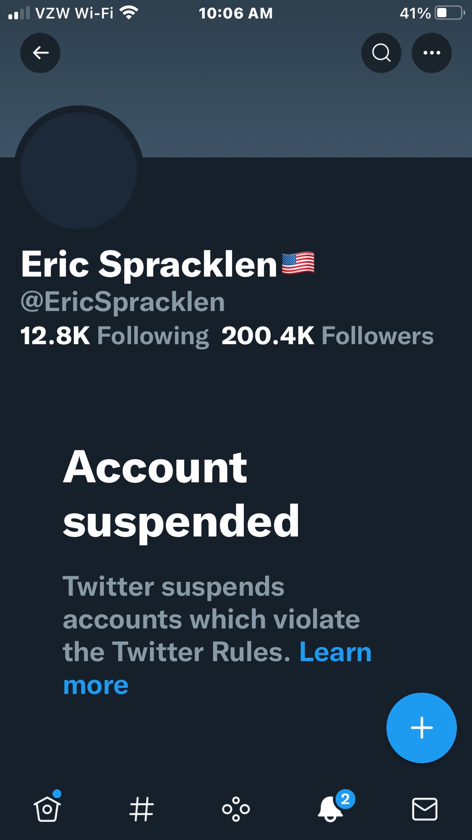The height and width of the screenshot is (840, 472).
Task: Open the Explore hashtag section
Action: [x=142, y=809]
